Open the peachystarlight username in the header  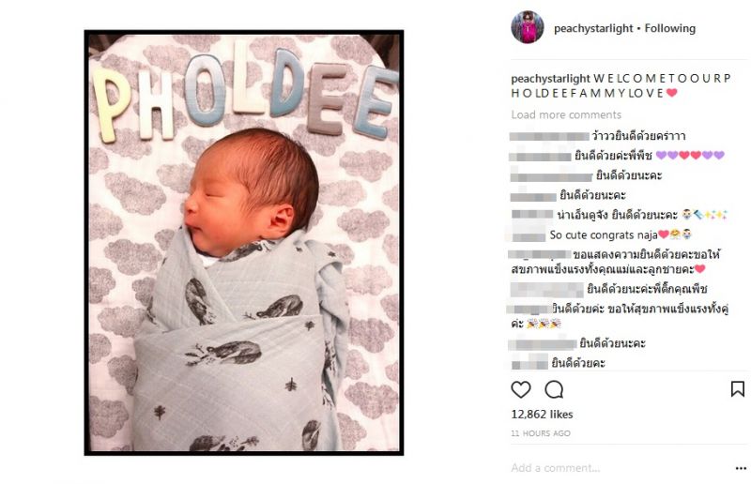pos(593,28)
